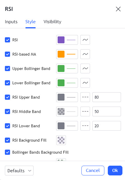Viewport: 125px width, 180px height.
Task: Click the Ok button
Action: (x=115, y=171)
